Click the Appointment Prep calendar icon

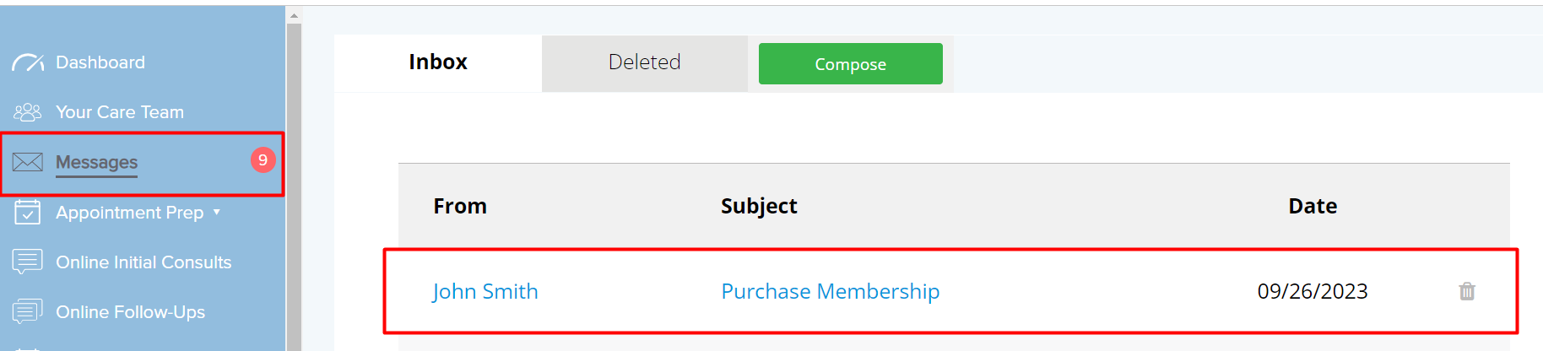[x=28, y=212]
